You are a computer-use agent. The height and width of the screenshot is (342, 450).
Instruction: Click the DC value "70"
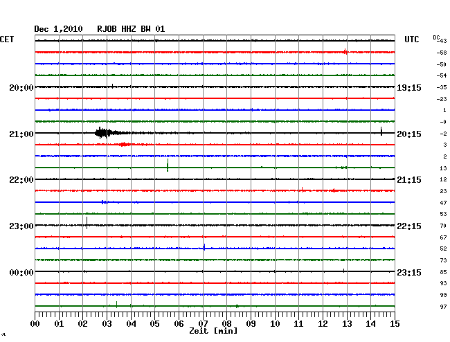tap(443, 226)
